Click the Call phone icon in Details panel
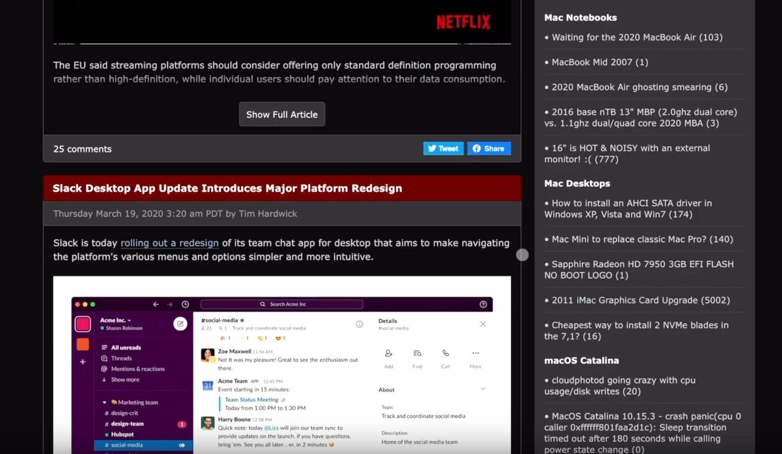782x454 pixels. tap(446, 353)
